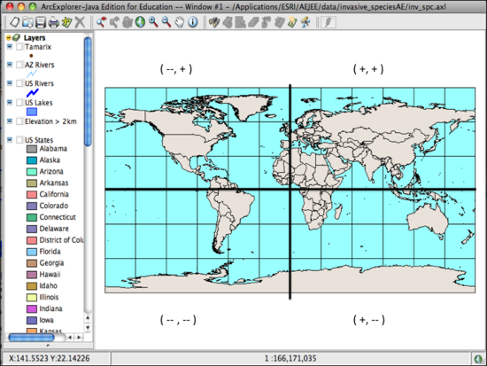Select the Identify info tool

point(192,22)
